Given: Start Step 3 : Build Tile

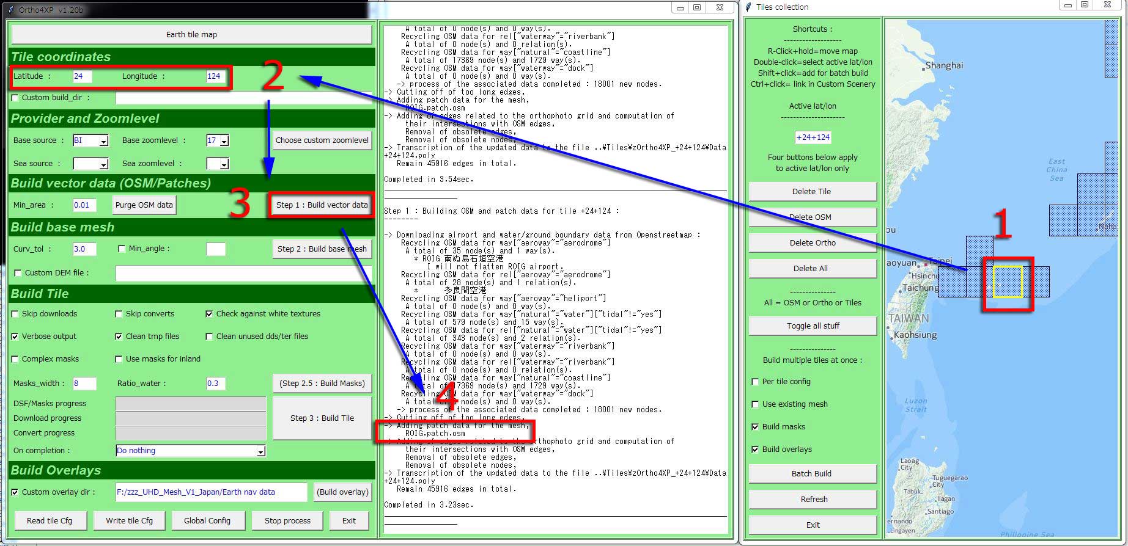Looking at the screenshot, I should click(x=322, y=418).
